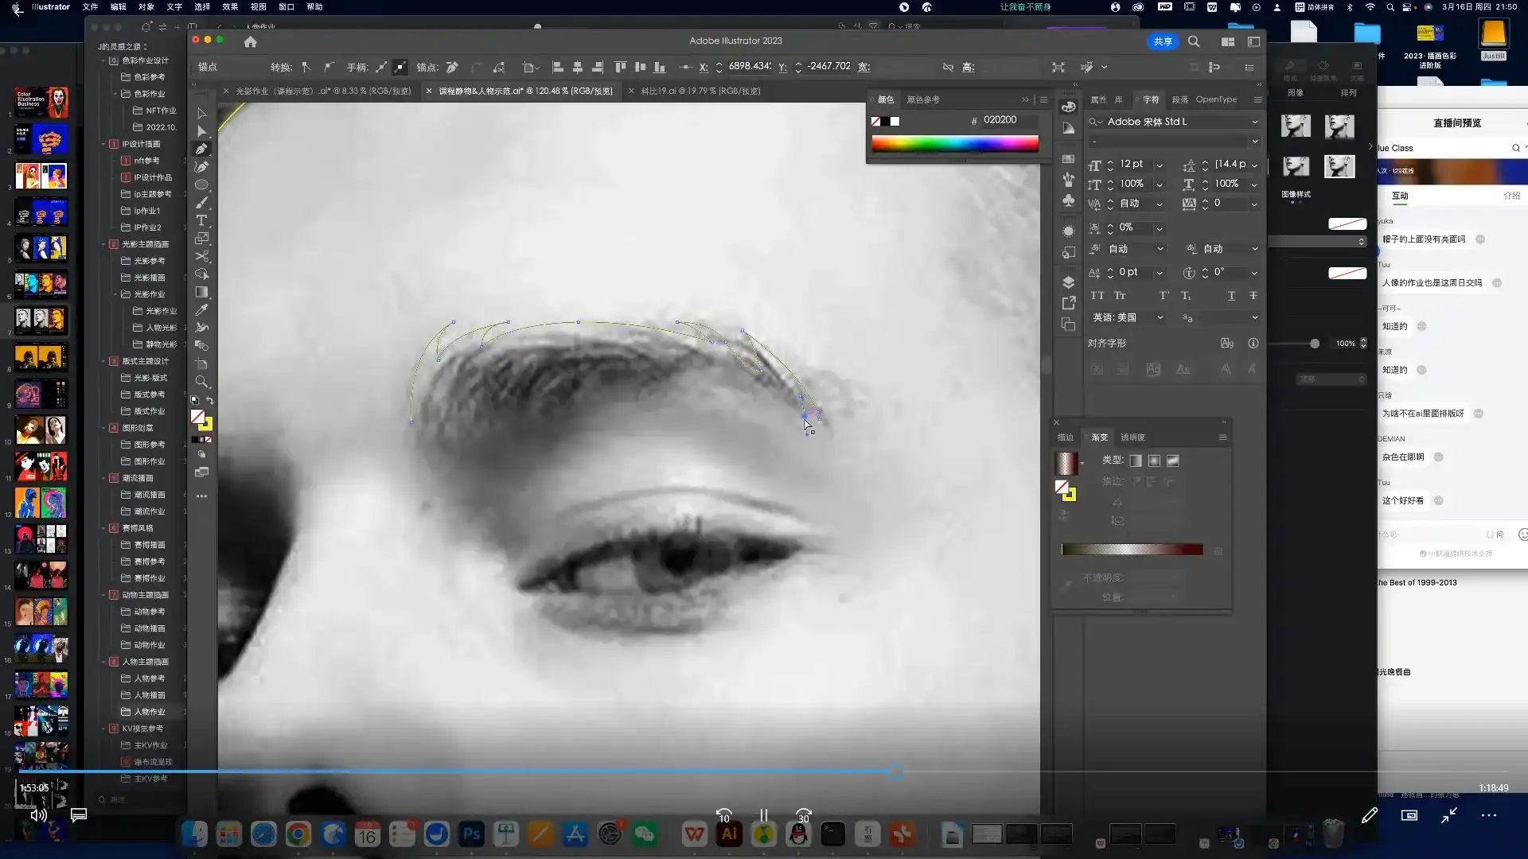Open the Adobe 宋体 Std L font dropdown
Image resolution: width=1528 pixels, height=859 pixels.
[x=1255, y=122]
